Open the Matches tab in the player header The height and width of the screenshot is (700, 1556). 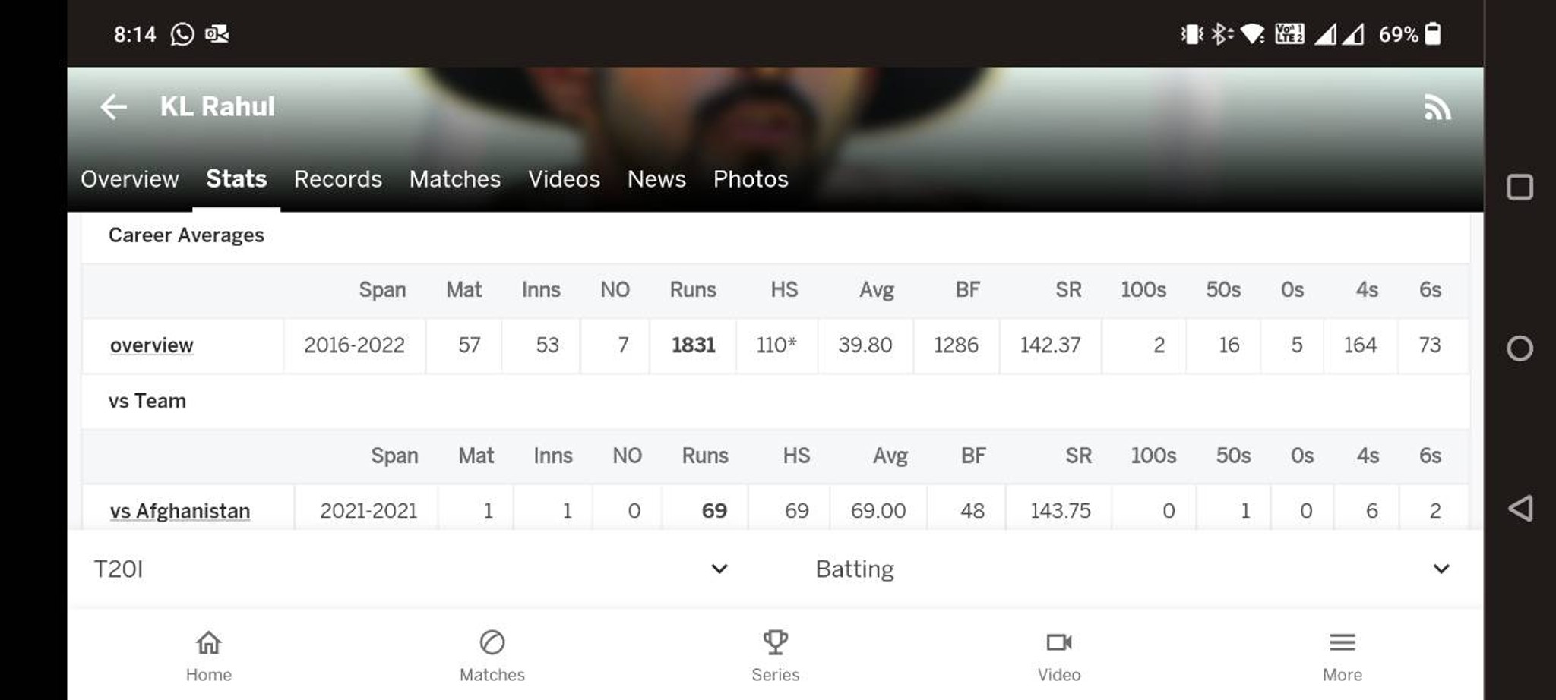pyautogui.click(x=455, y=179)
